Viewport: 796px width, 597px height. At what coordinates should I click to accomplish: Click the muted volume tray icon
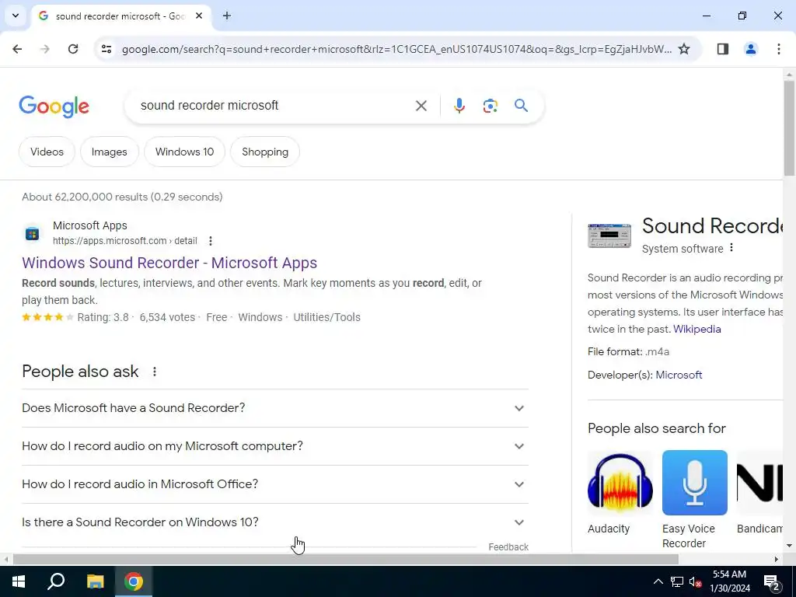695,581
